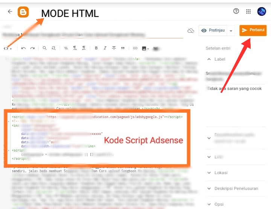
Task: Open the dropdown arrow beside Pratinjau
Action: click(x=231, y=31)
